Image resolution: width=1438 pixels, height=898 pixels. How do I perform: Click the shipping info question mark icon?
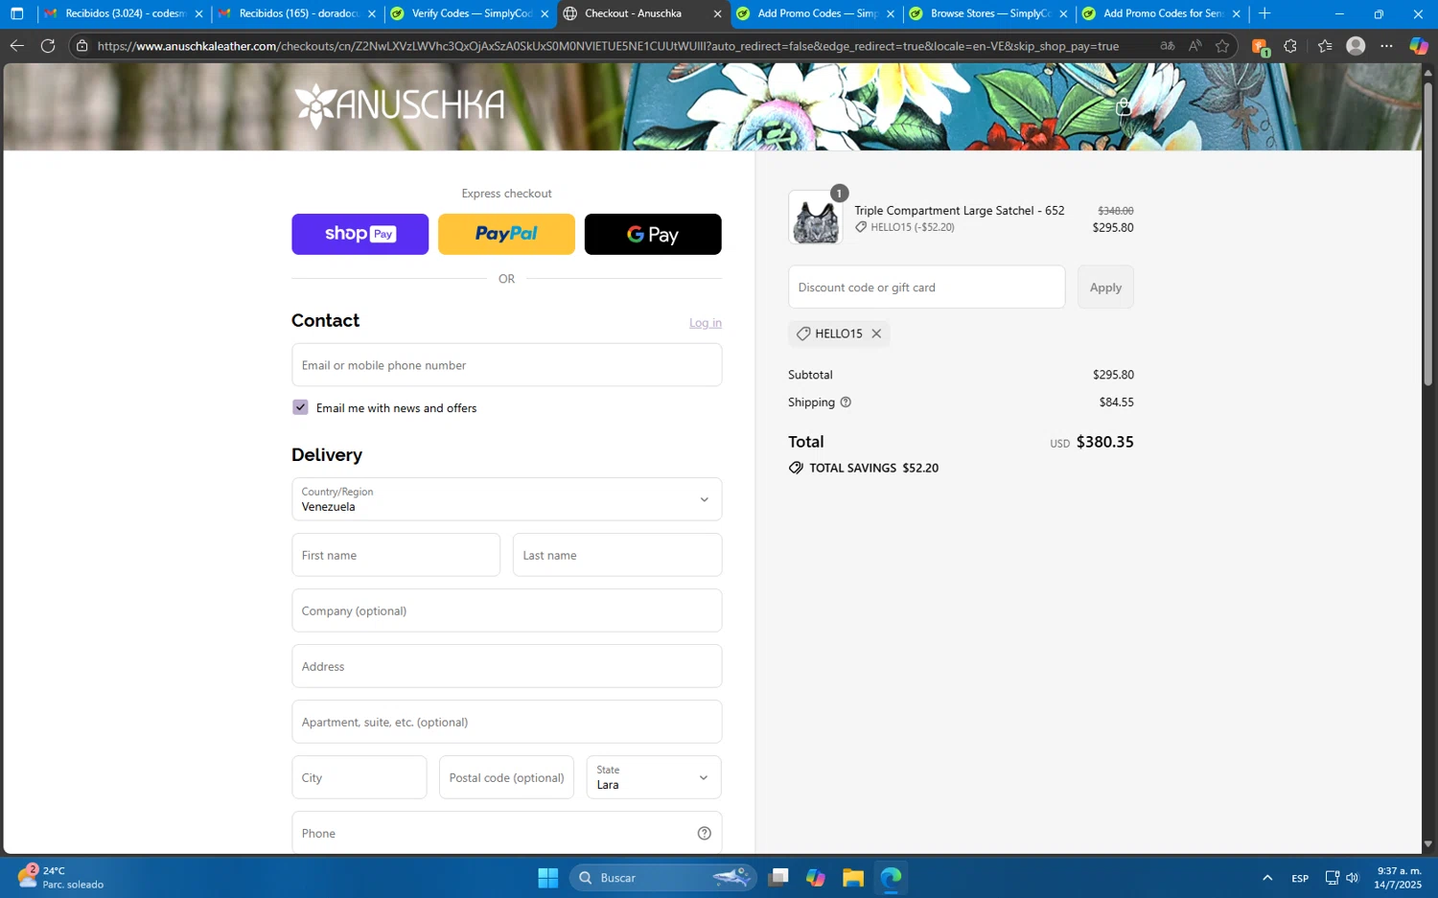(846, 403)
